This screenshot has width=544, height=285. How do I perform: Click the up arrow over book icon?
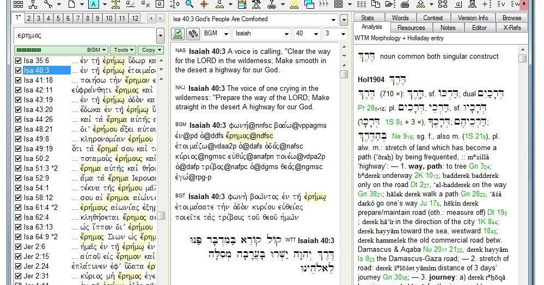pyautogui.click(x=420, y=4)
